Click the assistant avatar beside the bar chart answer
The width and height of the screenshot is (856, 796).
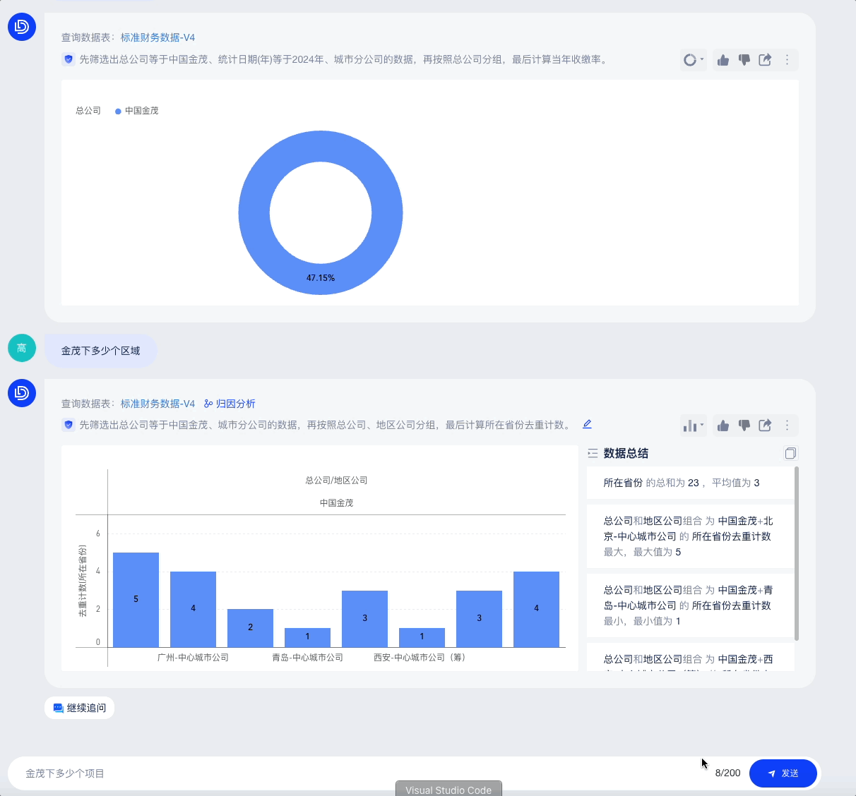point(22,393)
